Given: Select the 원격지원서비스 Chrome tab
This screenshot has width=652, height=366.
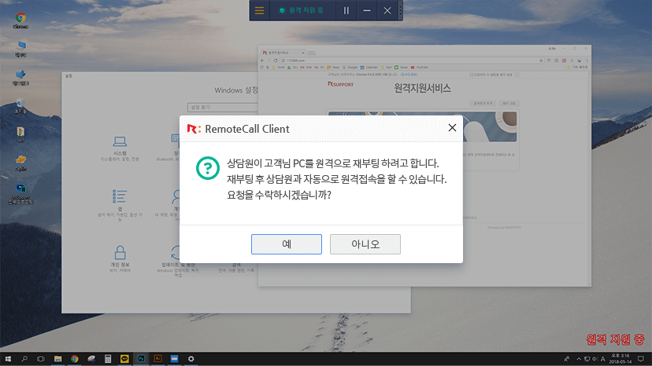Looking at the screenshot, I should [x=283, y=53].
